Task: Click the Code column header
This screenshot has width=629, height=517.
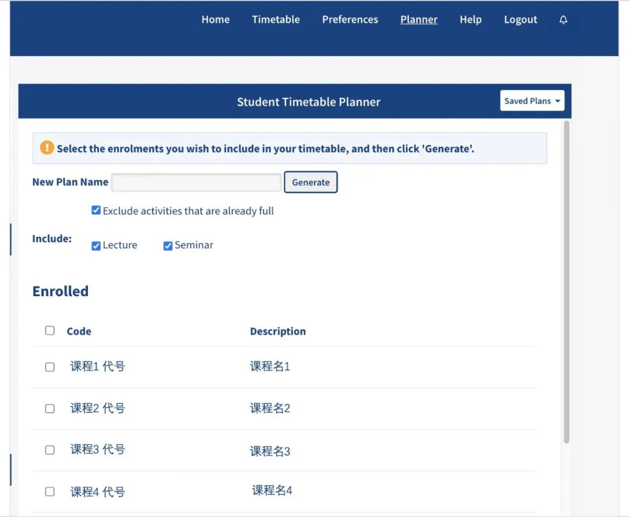Action: point(79,331)
